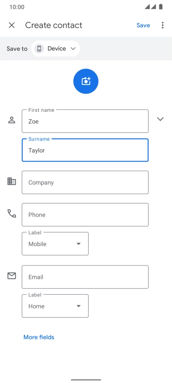Select the Email input field
This screenshot has height=383, width=172.
pos(85,277)
